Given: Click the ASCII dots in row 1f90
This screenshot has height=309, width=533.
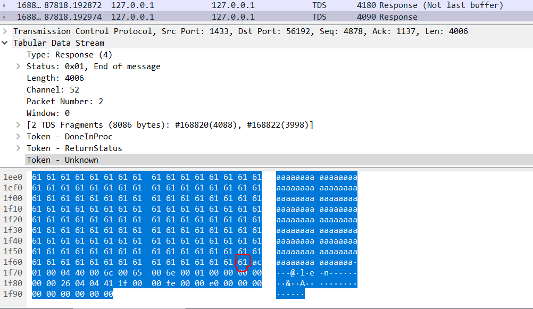Looking at the screenshot, I should click(x=290, y=294).
